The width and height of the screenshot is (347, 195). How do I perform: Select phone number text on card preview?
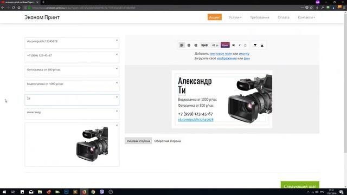tap(195, 114)
